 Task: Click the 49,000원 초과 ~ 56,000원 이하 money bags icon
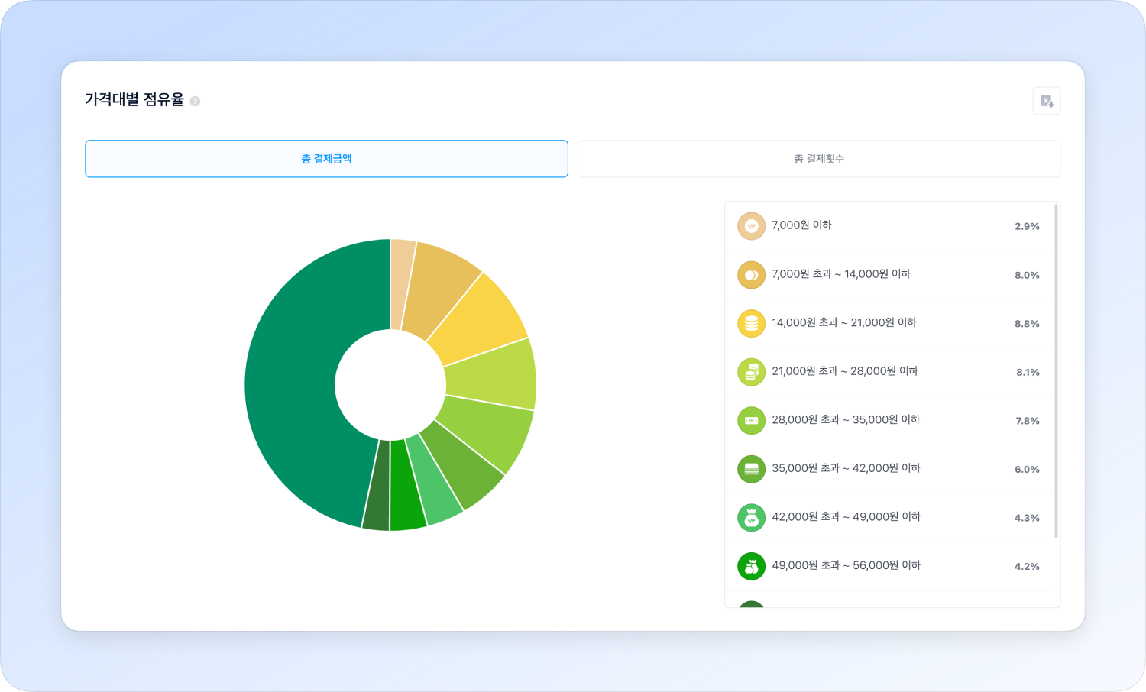[751, 566]
